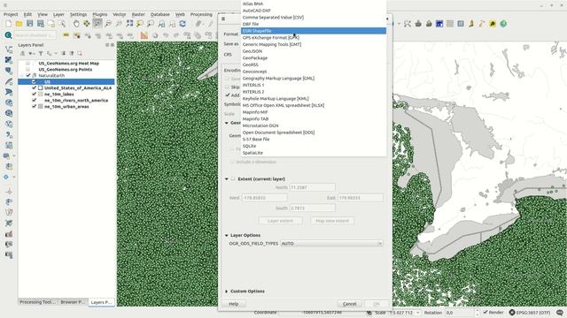The height and width of the screenshot is (318, 567).
Task: Toggle visibility of NaturalEarth group
Action: point(28,75)
